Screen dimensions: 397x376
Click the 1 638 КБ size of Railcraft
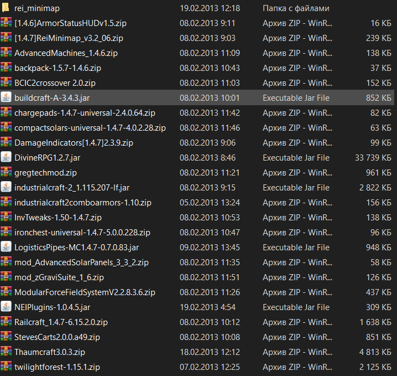click(375, 322)
